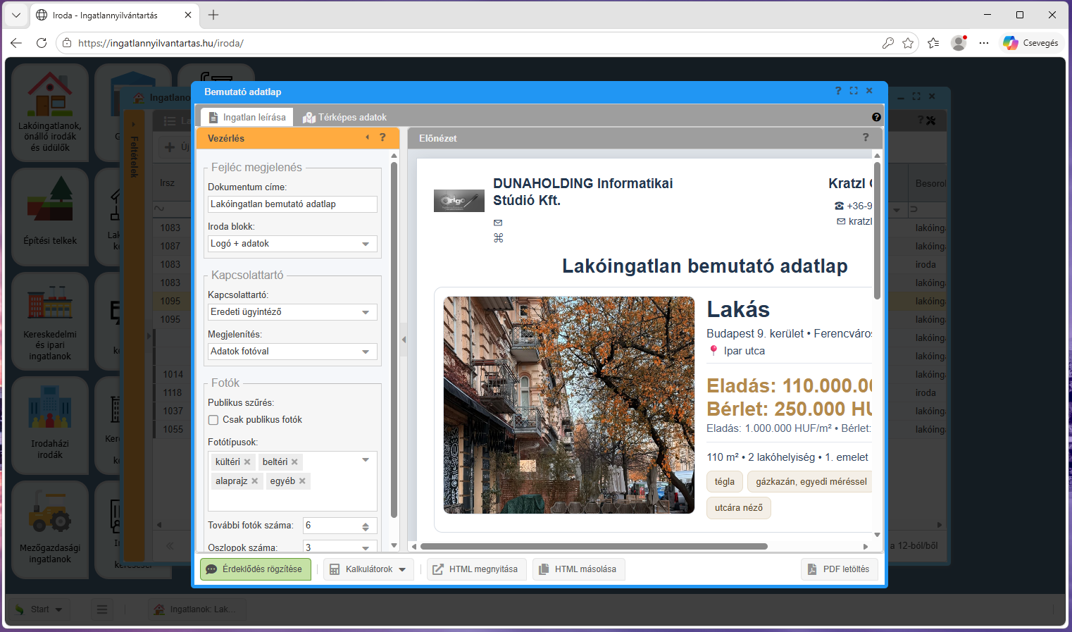
Task: Open help for the Vezérlés panel
Action: 382,137
